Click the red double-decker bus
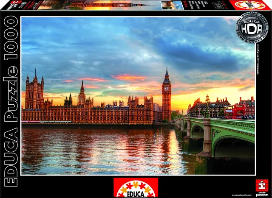Image resolution: width=272 pixels, height=198 pixels. pos(235,112)
